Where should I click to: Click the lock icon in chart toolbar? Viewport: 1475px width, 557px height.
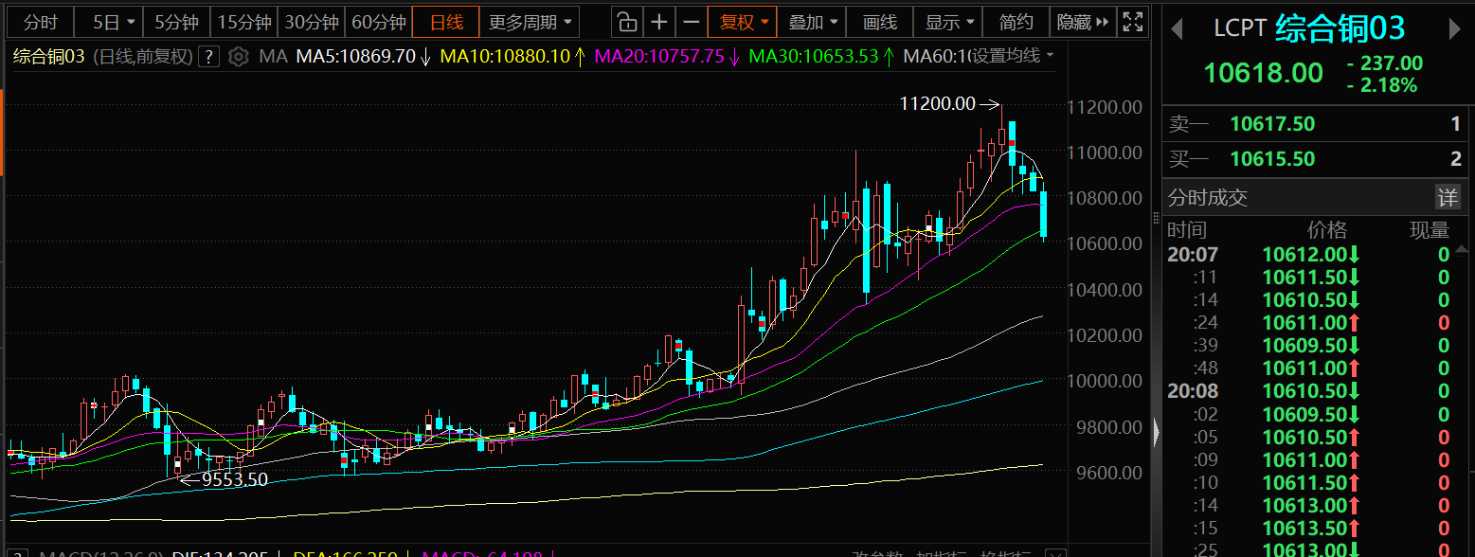(x=625, y=22)
